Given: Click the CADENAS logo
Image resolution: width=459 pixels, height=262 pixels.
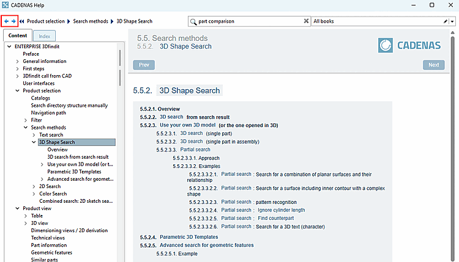Looking at the screenshot, I should pyautogui.click(x=409, y=45).
